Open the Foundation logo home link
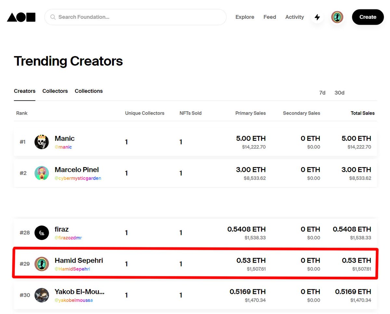The image size is (390, 314). click(x=21, y=17)
